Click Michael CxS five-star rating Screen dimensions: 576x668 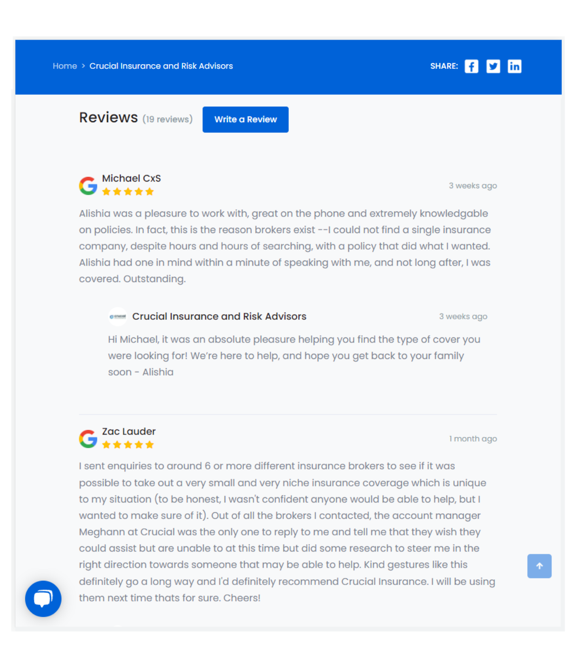(x=128, y=192)
